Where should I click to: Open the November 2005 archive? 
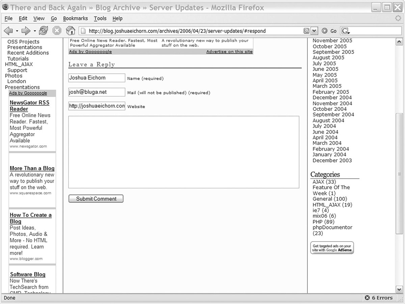[x=332, y=41]
